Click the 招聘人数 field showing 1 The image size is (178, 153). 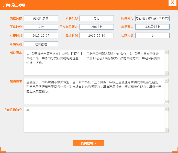tap(152, 36)
